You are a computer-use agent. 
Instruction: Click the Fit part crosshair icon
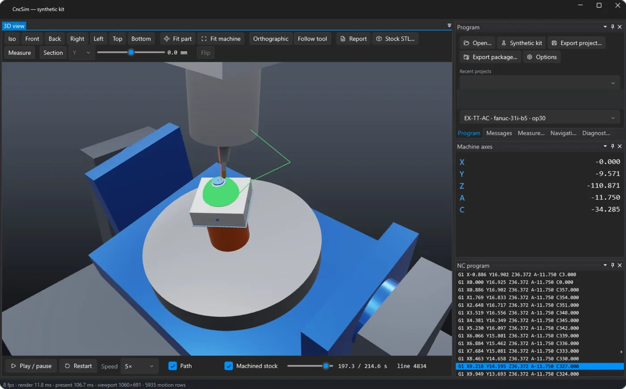(166, 39)
